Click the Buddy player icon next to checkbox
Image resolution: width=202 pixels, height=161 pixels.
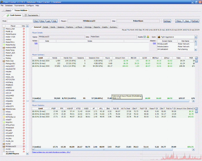[148, 37]
